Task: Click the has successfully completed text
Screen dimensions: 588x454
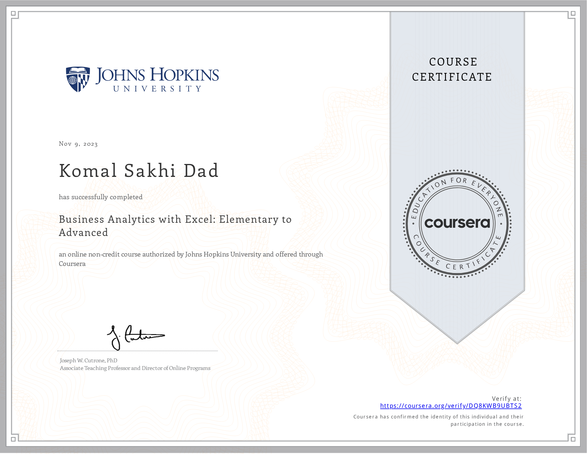Action: click(x=100, y=197)
